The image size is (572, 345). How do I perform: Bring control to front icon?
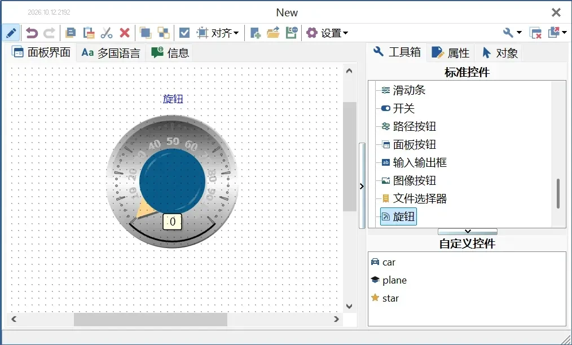pos(146,33)
